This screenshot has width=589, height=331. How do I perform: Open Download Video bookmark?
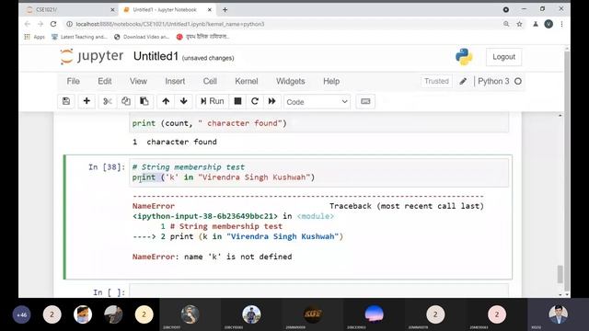(x=142, y=37)
